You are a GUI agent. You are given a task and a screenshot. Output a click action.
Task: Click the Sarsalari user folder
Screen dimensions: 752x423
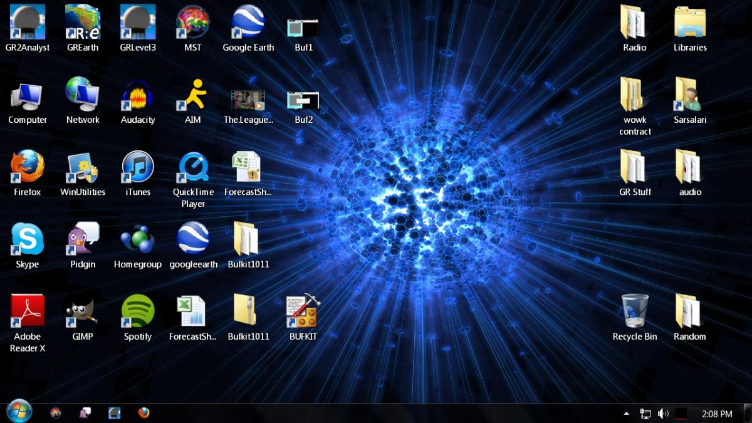(x=690, y=101)
